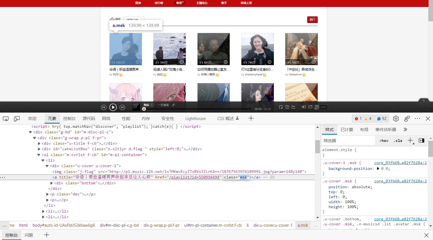Switch to the 布局 styles tab
Image resolution: width=433 pixels, height=240 pixels.
point(364,129)
